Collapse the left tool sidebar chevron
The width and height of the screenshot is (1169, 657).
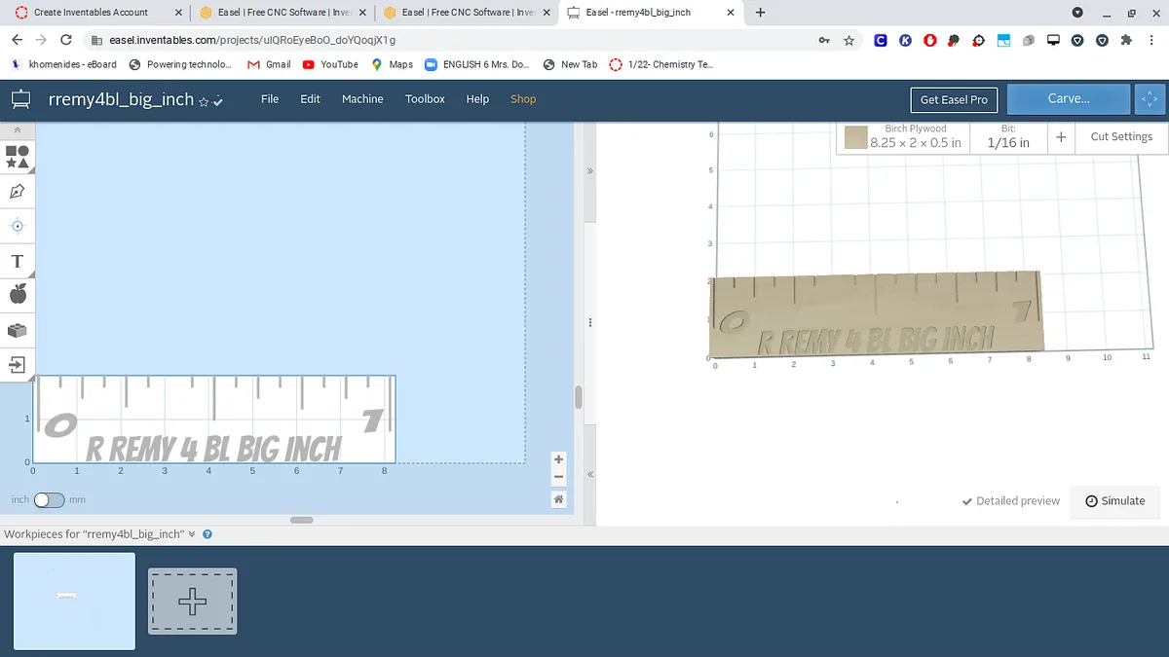coord(17,129)
